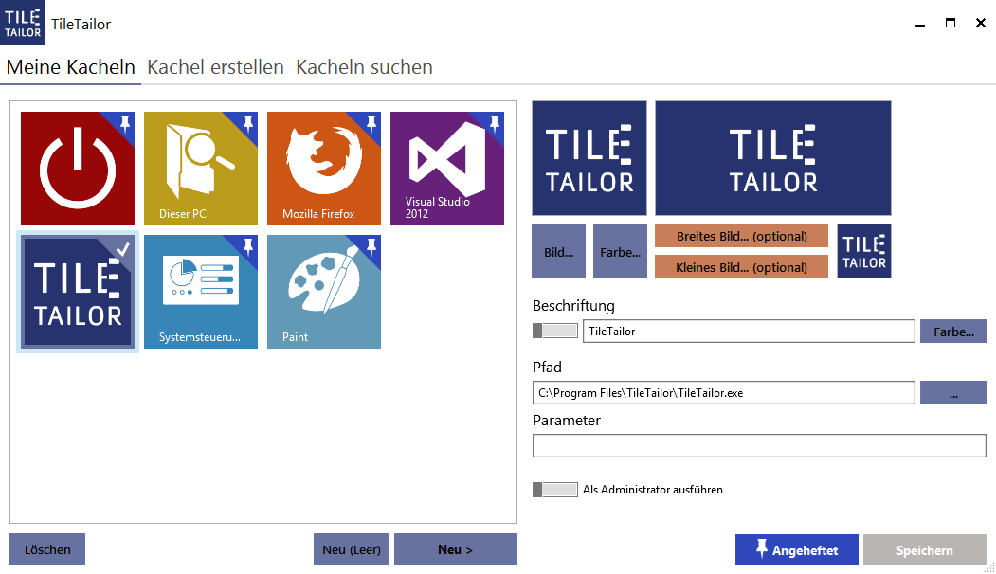Select the Paint tile

(324, 292)
